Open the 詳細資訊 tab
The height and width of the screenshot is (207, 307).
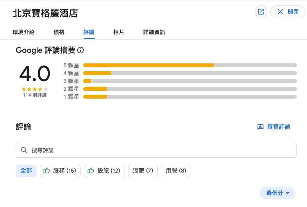154,32
